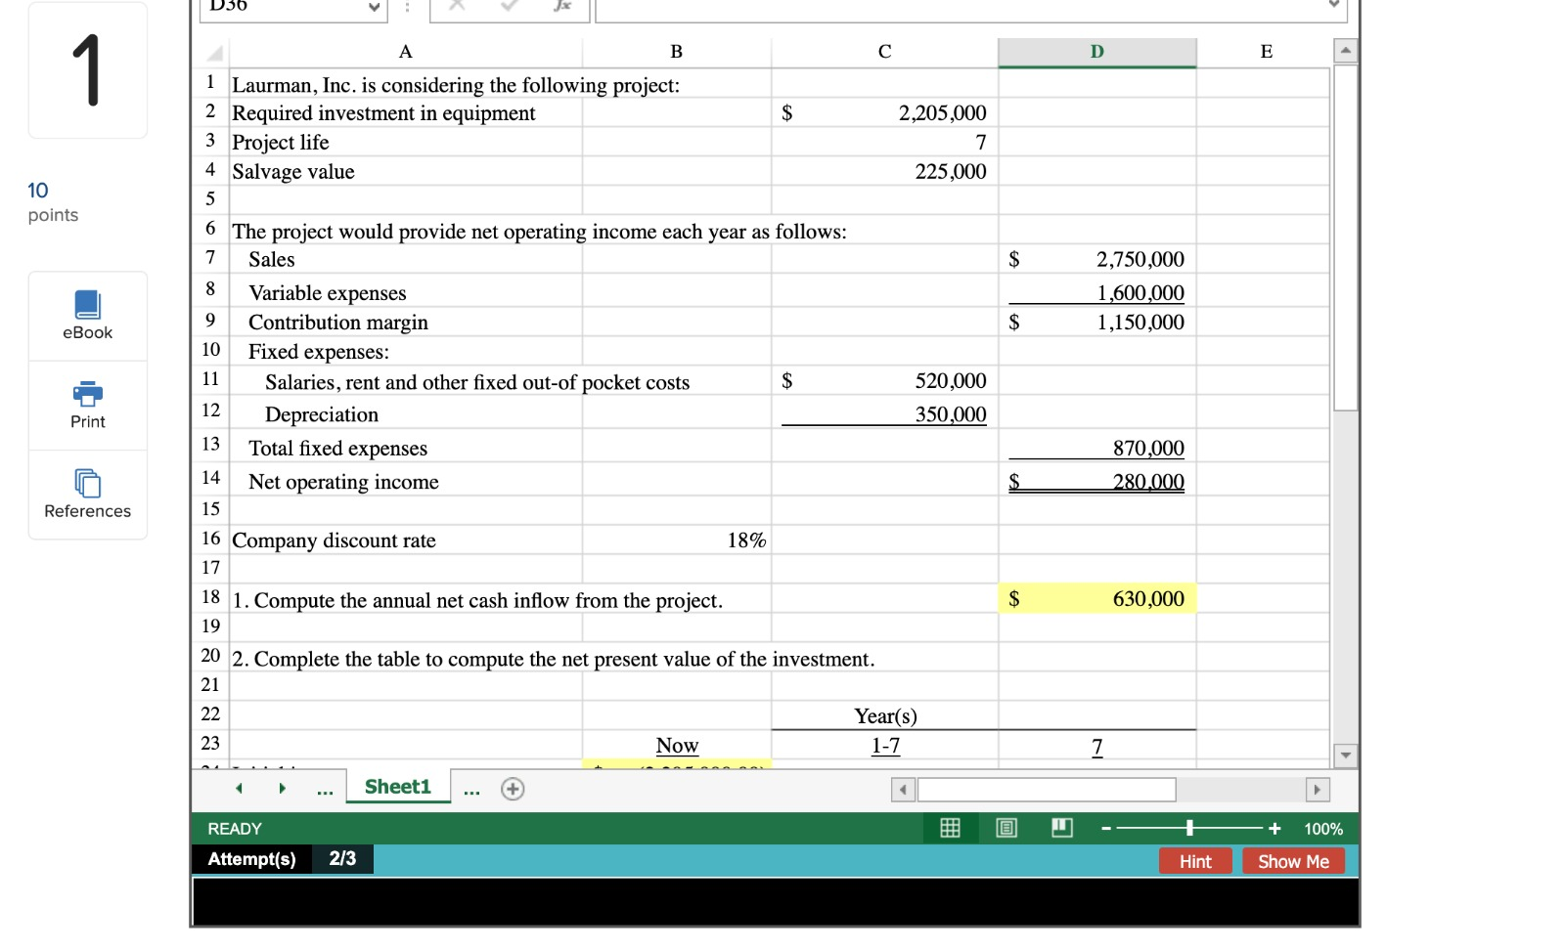
Task: Select row 16 header
Action: pos(211,539)
